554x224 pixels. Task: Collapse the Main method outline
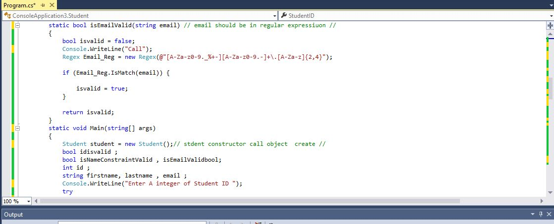pyautogui.click(x=17, y=128)
